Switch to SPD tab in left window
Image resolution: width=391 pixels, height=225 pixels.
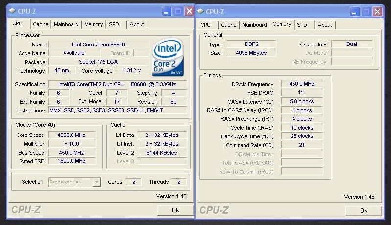point(114,24)
